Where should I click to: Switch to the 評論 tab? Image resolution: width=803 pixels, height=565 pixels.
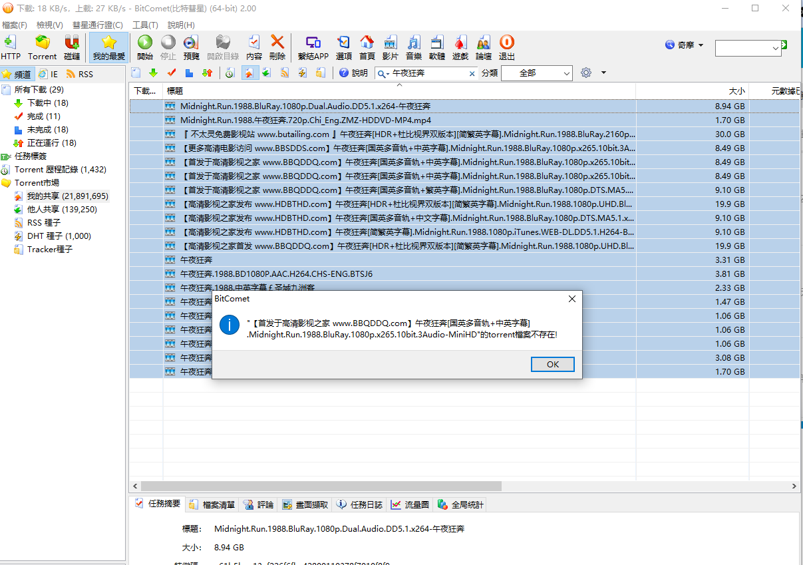point(259,504)
